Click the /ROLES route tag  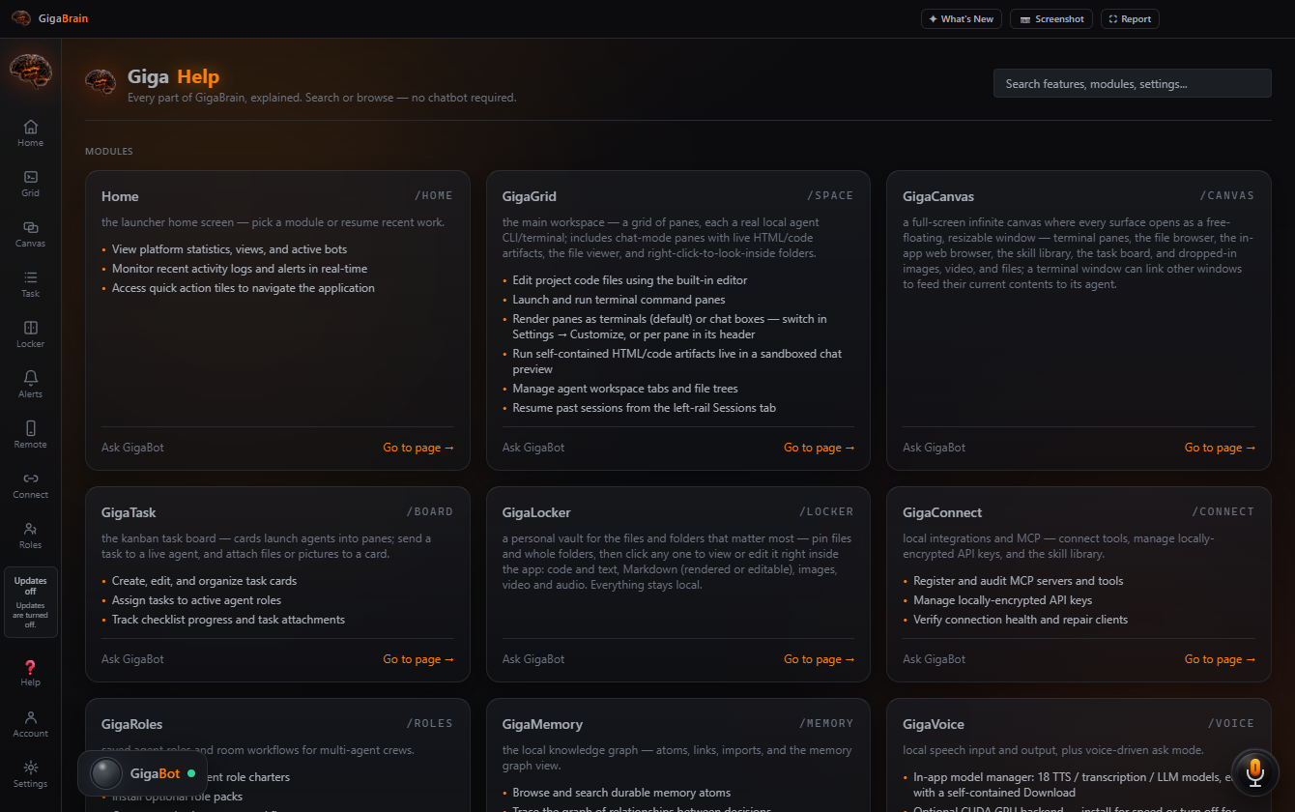point(430,723)
